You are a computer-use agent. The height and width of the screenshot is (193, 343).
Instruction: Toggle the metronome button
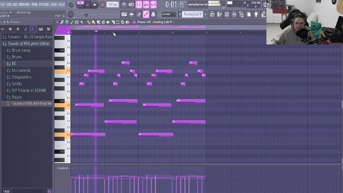[124, 5]
